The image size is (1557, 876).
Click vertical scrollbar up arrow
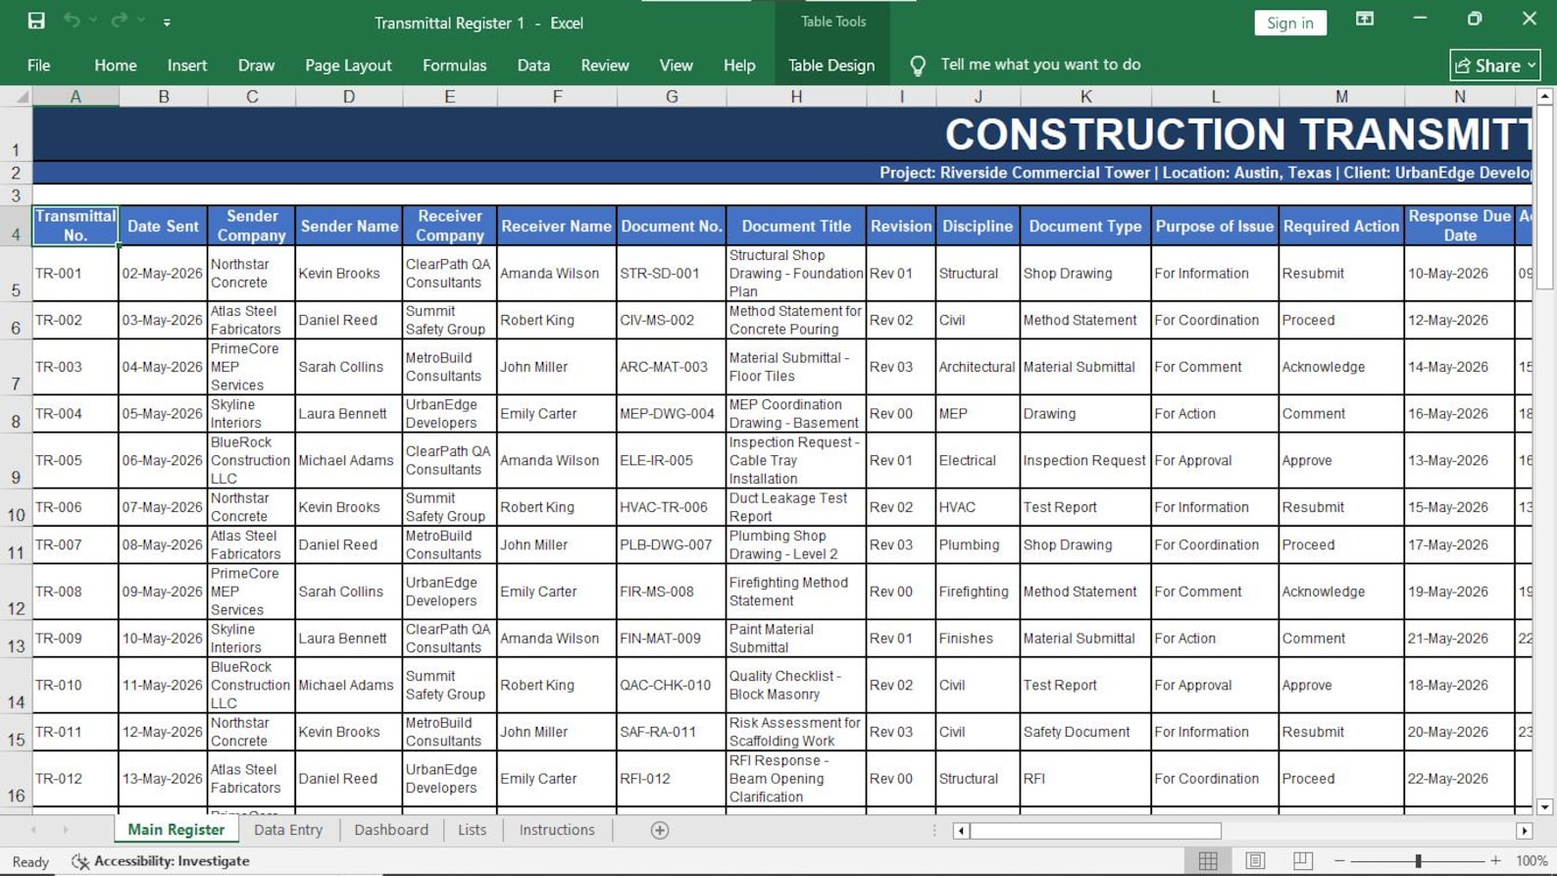[1545, 96]
